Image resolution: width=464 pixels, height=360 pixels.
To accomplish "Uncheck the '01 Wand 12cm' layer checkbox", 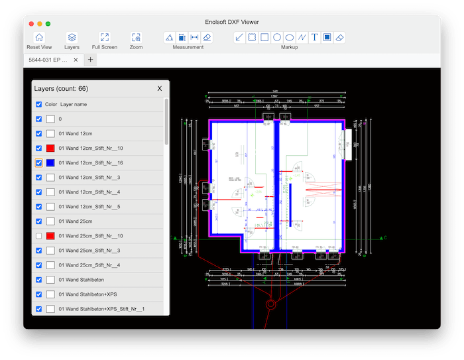I will (39, 134).
